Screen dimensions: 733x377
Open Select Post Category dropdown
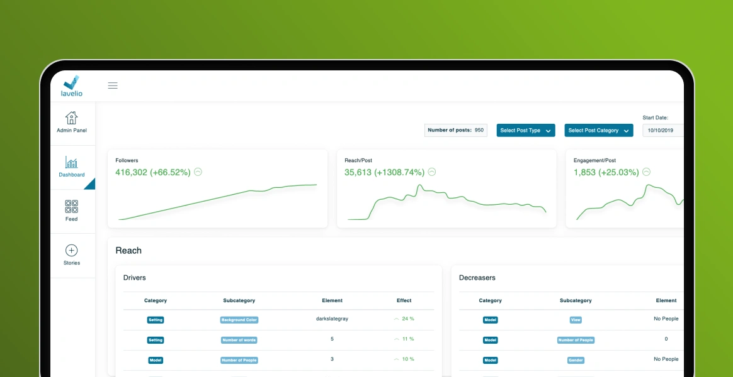(599, 130)
